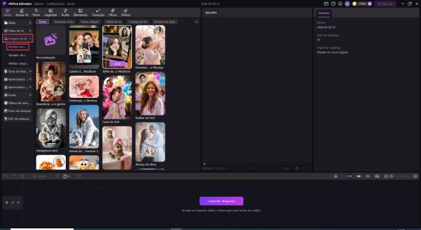Open the Áudio panel
Image resolution: width=421 pixels, height=230 pixels.
tap(65, 12)
